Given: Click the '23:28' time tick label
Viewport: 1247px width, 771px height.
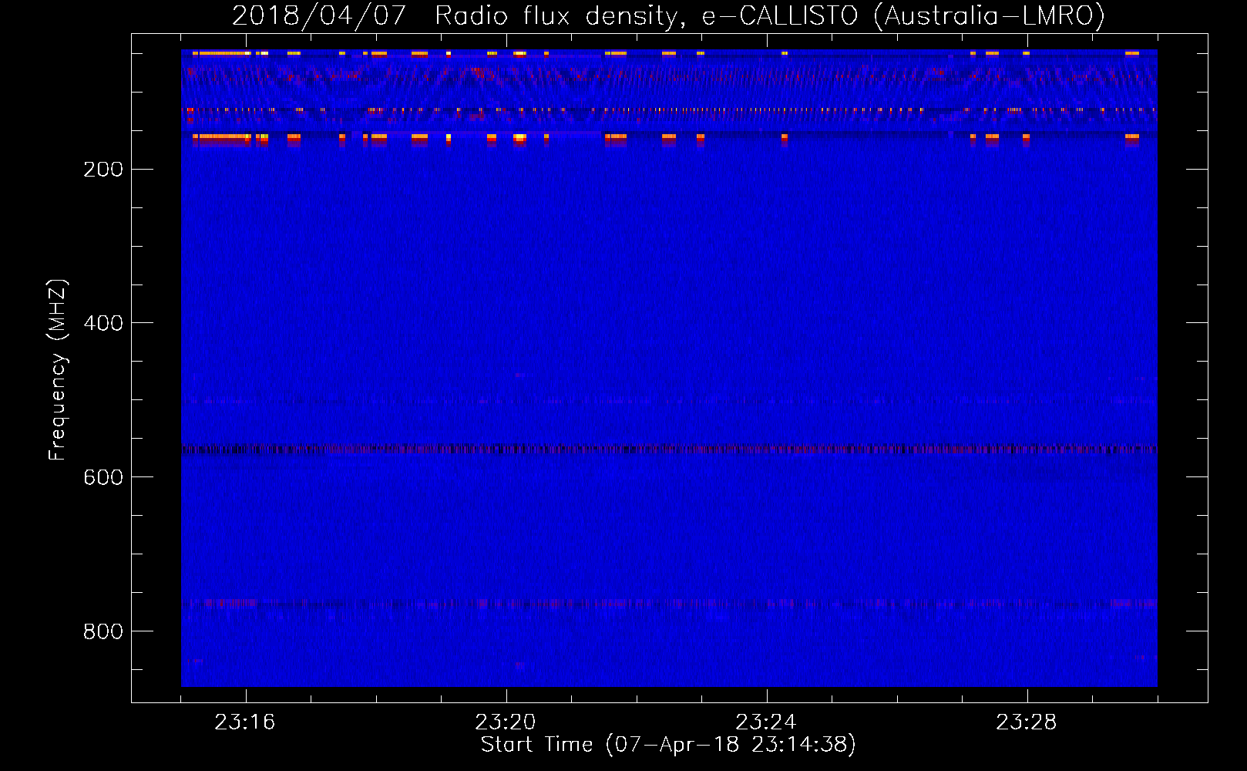Looking at the screenshot, I should point(1027,722).
